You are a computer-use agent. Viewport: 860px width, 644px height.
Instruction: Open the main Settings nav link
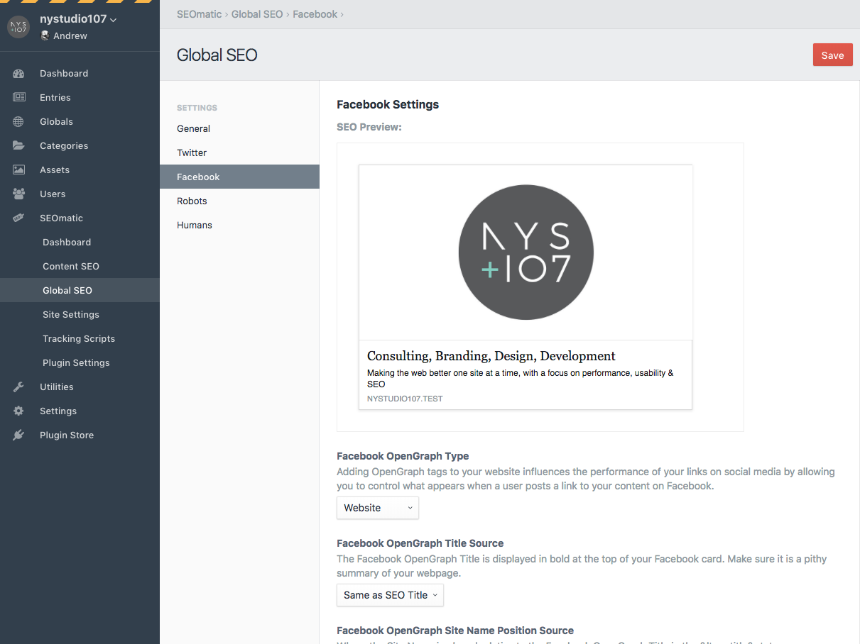(58, 411)
